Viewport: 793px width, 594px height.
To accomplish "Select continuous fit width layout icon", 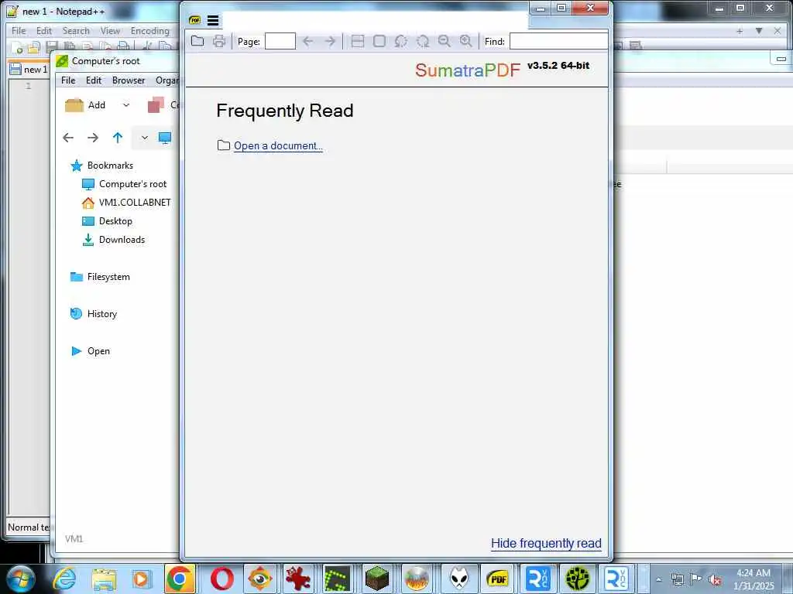I will [358, 42].
